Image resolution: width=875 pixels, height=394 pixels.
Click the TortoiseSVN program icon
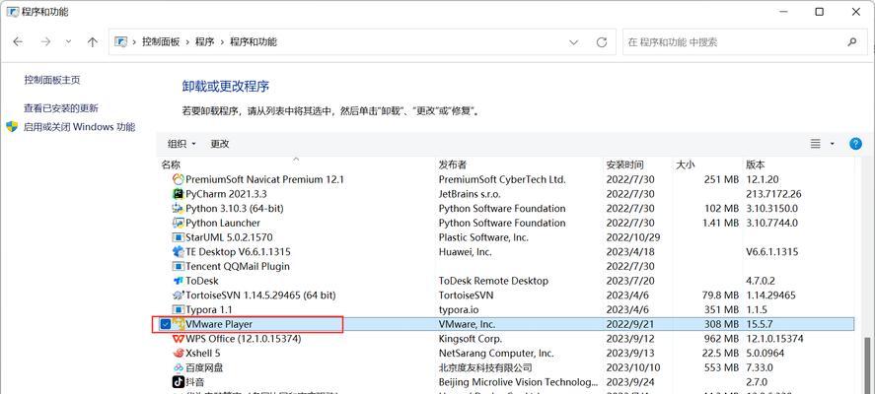pyautogui.click(x=178, y=295)
